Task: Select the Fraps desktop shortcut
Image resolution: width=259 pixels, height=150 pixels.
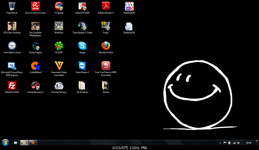Action: [x=106, y=26]
